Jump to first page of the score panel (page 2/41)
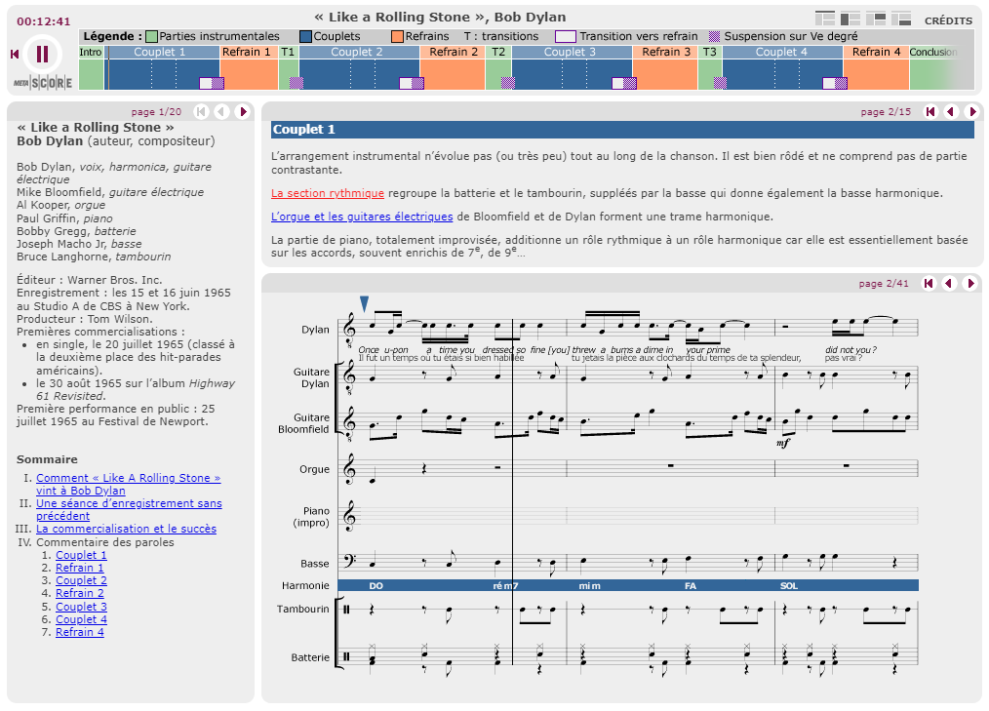The width and height of the screenshot is (989, 711). point(929,283)
